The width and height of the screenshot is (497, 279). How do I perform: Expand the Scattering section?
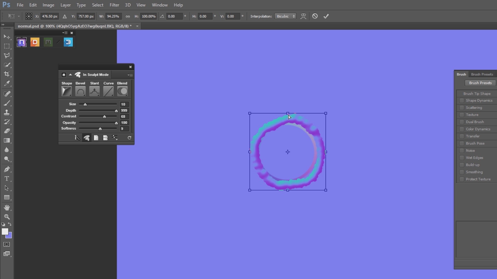pyautogui.click(x=474, y=107)
